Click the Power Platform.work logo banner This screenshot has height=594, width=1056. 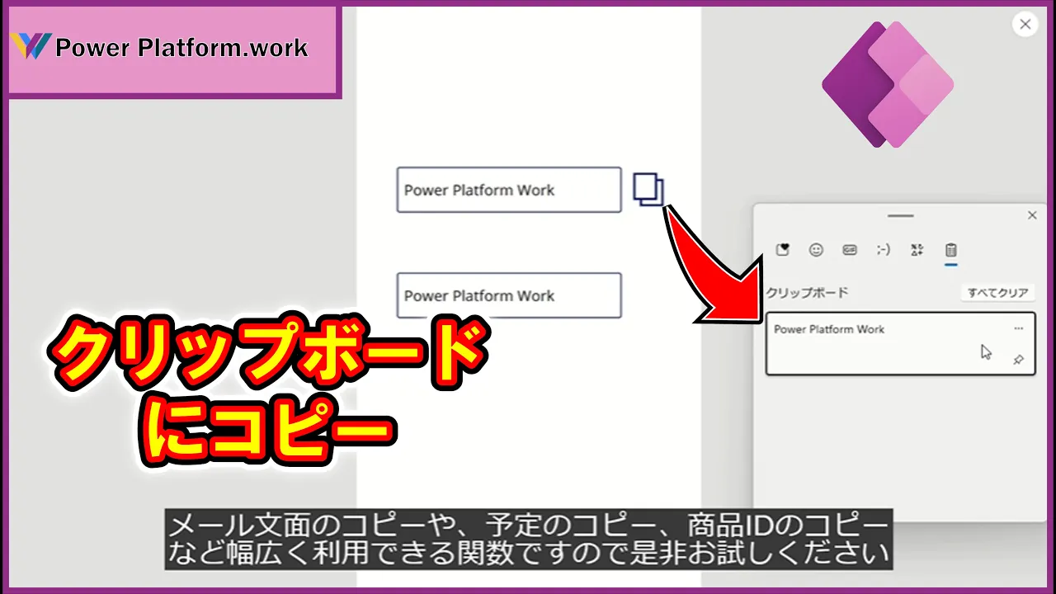tap(173, 51)
